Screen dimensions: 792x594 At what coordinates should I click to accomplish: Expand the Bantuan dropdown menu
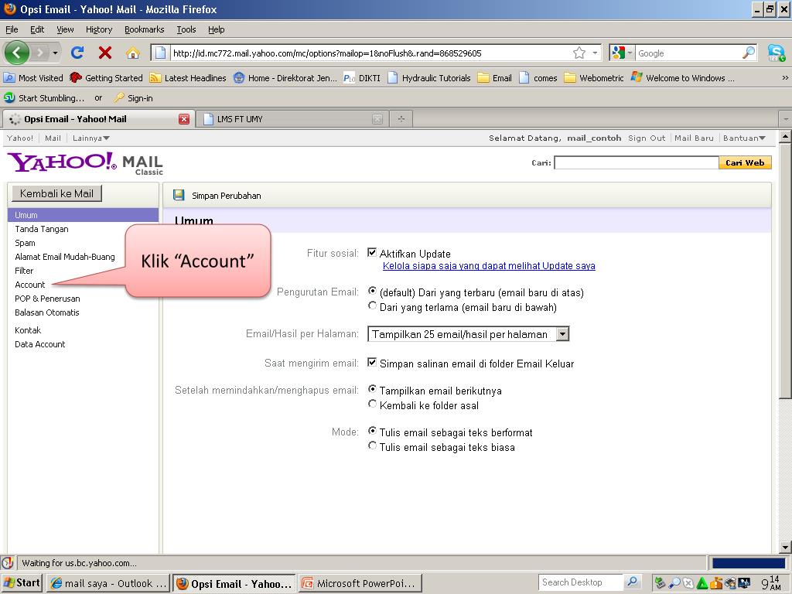(744, 138)
